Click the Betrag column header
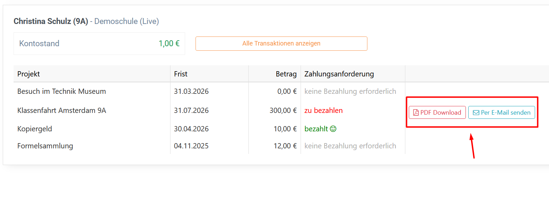The image size is (549, 197). pos(286,74)
